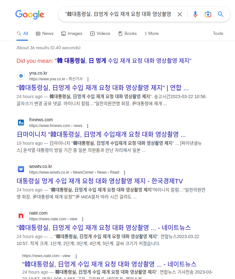This screenshot has height=279, width=235.
Task: Click the yna.co.kr favicon
Action: click(x=21, y=76)
